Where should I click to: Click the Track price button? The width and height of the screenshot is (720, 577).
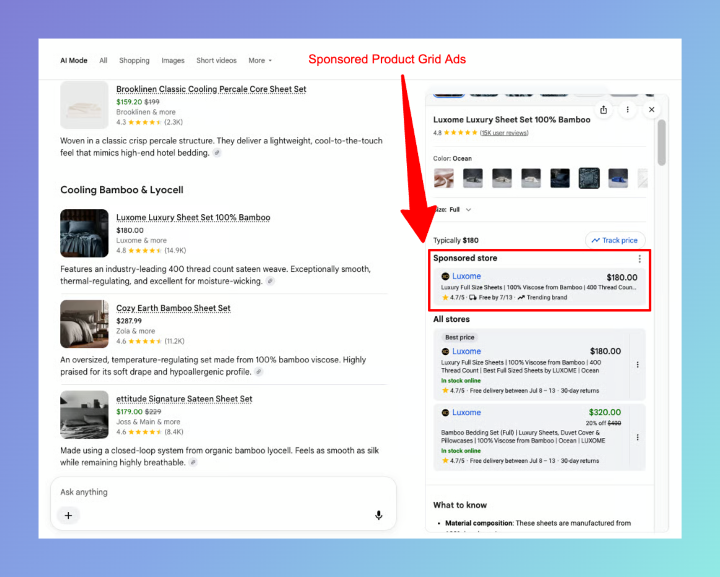pos(615,240)
